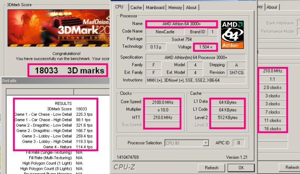Screen dimensions: 300x174
Task: Click the APIC ID value field
Action: point(238,143)
